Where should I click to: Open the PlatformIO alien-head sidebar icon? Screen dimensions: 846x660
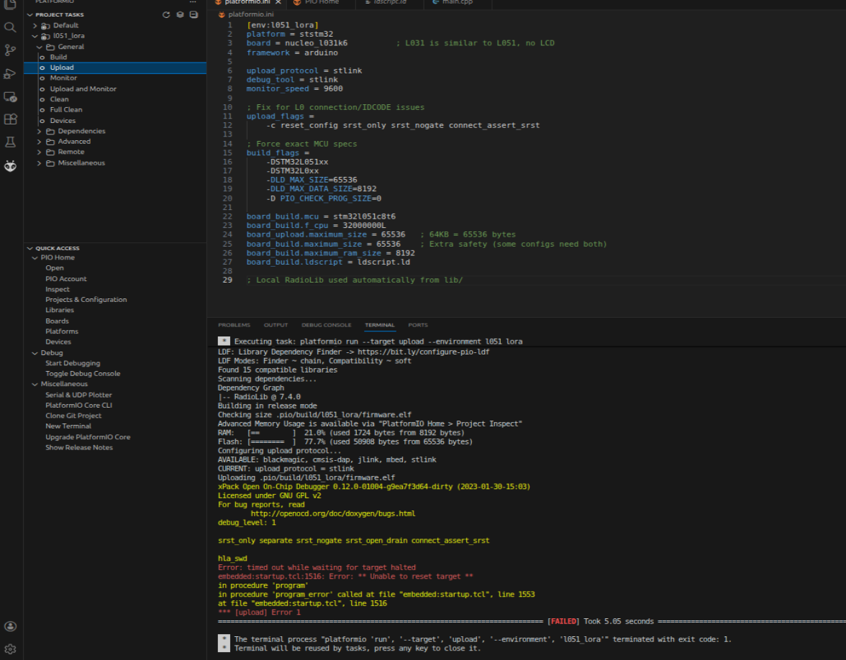(10, 166)
